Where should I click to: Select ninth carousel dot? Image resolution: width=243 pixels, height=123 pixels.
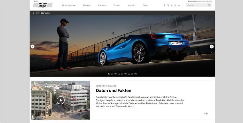pyautogui.click(x=136, y=74)
